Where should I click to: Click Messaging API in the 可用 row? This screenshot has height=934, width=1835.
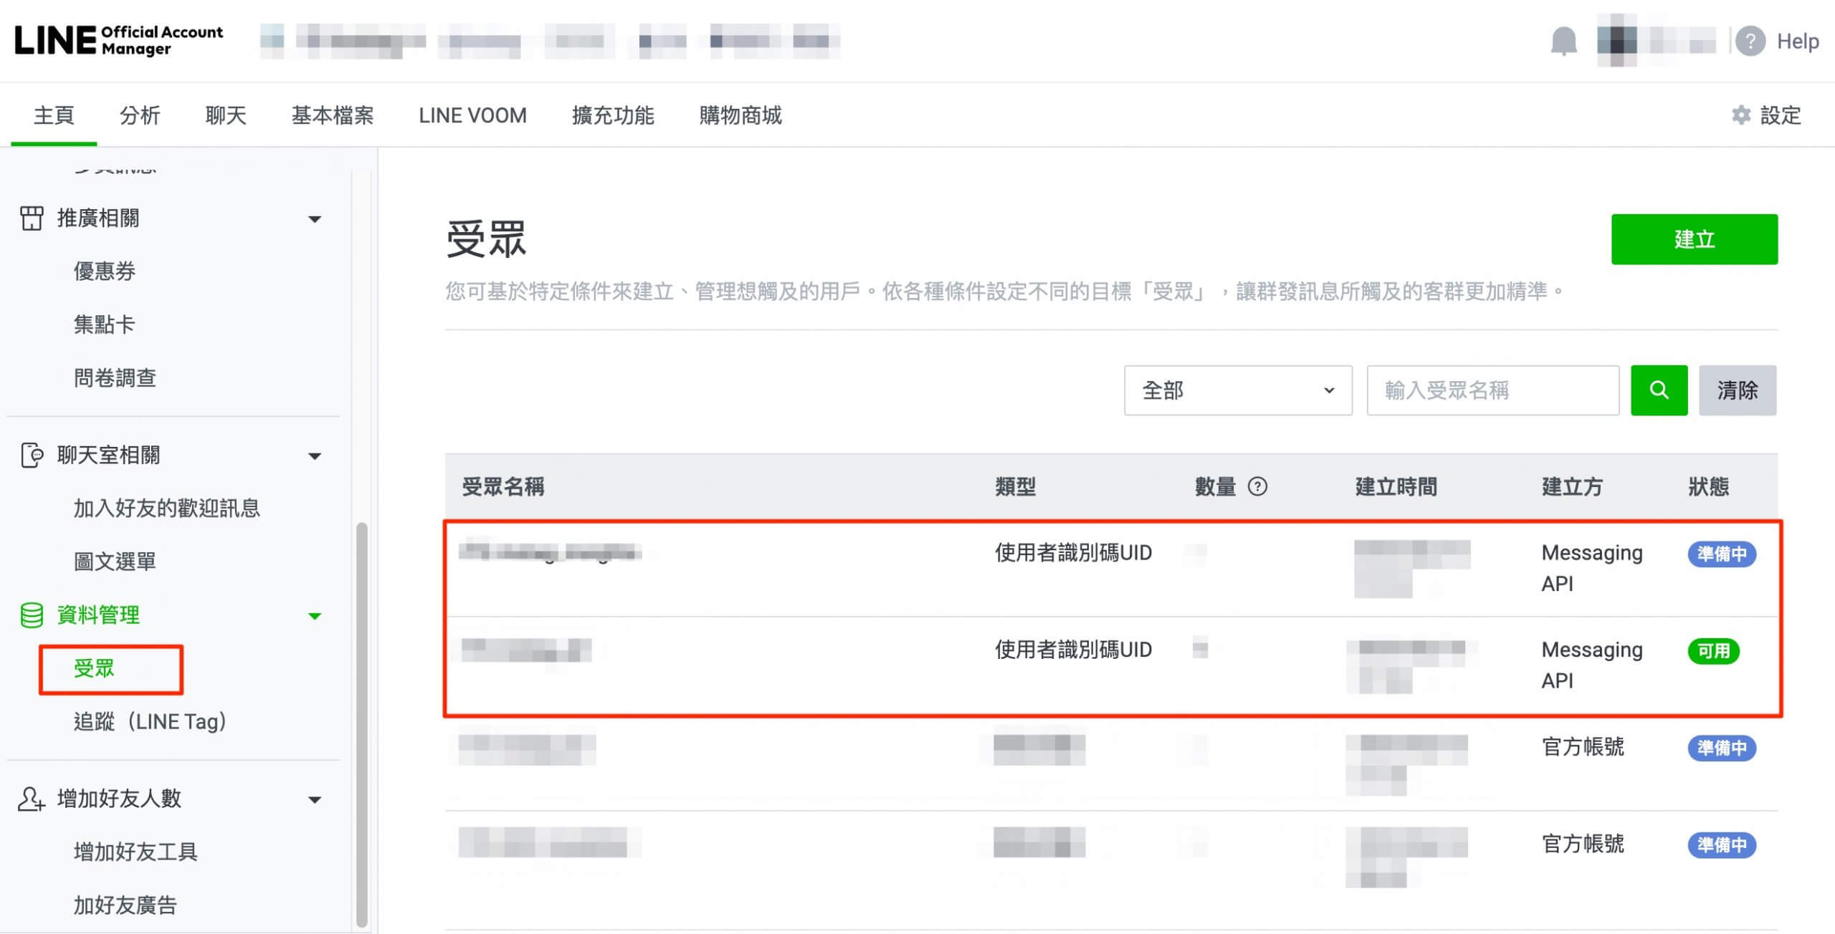1592,665
